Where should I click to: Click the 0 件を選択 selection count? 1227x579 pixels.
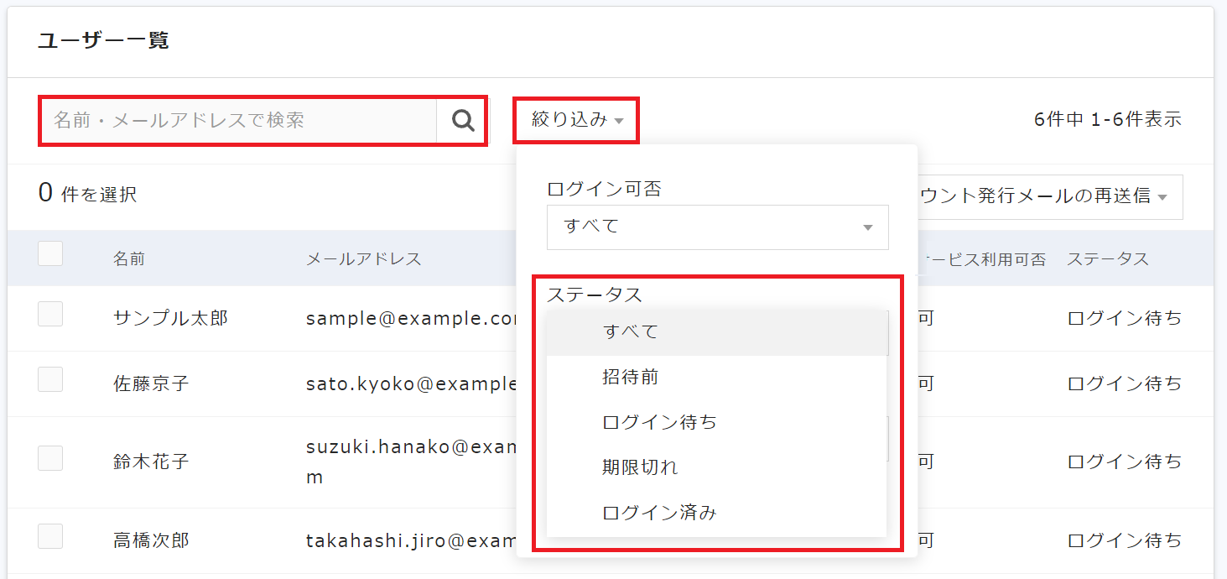[87, 194]
